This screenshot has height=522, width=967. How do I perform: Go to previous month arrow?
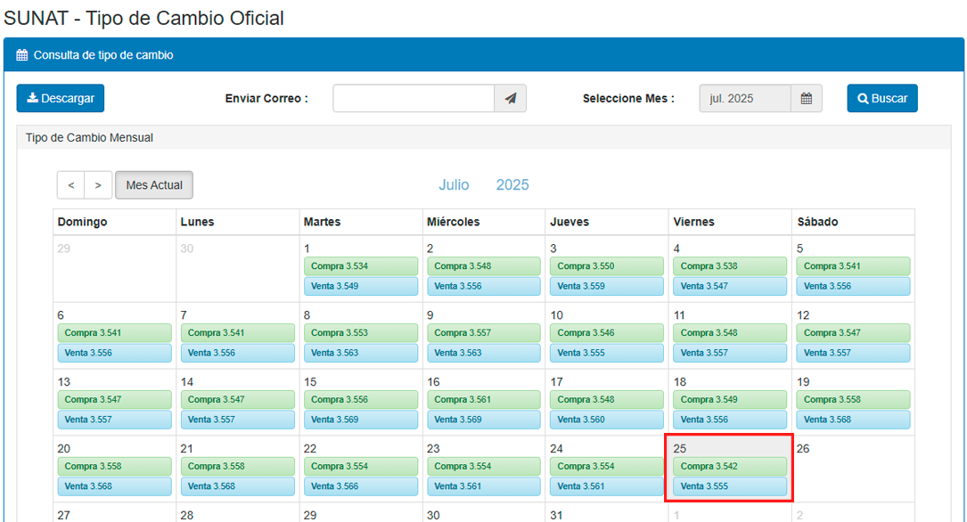pos(71,185)
